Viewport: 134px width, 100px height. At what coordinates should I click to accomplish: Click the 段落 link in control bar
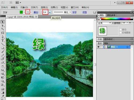click(x=85, y=12)
